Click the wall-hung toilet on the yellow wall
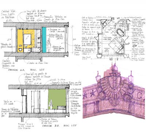Image resolution: width=146 pixels, height=133 pixels. tap(20, 49)
